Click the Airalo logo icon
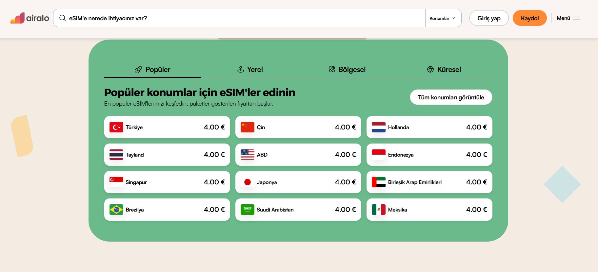 (x=18, y=18)
